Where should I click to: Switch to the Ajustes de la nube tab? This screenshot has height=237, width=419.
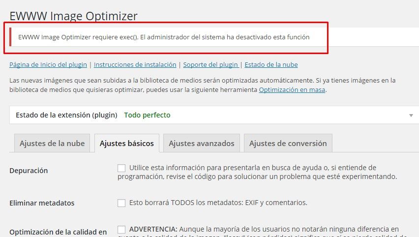point(52,143)
